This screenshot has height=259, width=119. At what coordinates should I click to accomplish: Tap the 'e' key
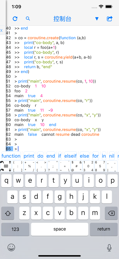point(30,181)
